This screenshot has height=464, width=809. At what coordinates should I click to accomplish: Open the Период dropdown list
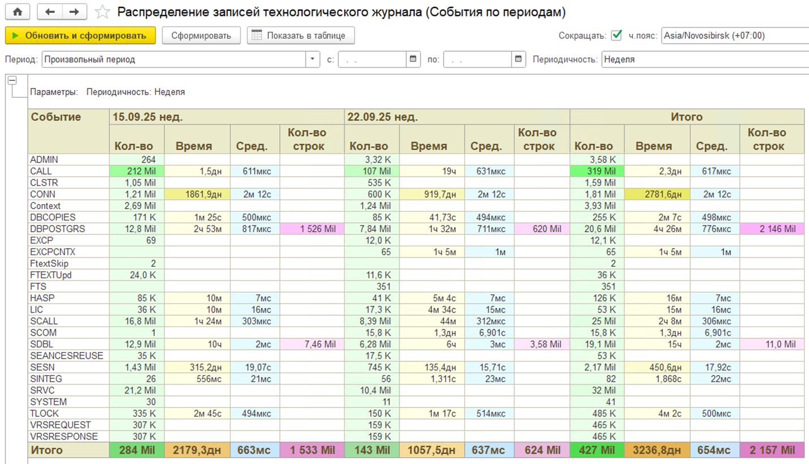tap(313, 59)
